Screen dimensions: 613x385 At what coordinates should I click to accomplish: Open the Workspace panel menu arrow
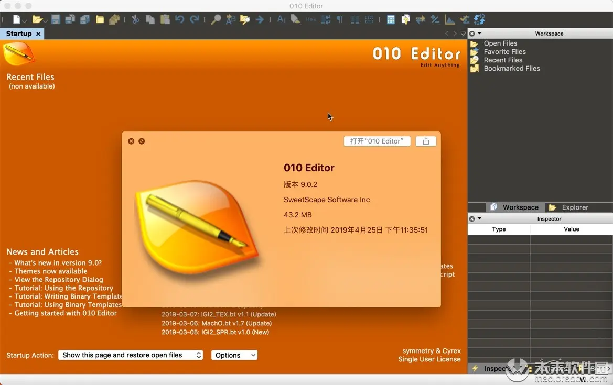pyautogui.click(x=479, y=33)
